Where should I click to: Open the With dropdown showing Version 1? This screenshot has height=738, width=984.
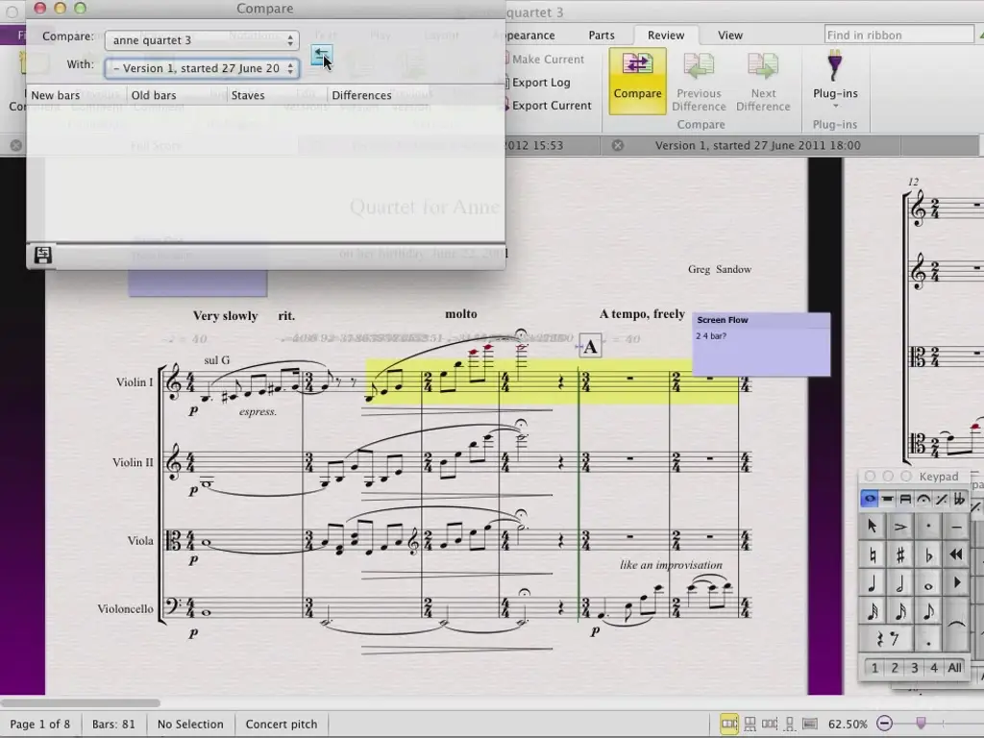pyautogui.click(x=202, y=68)
